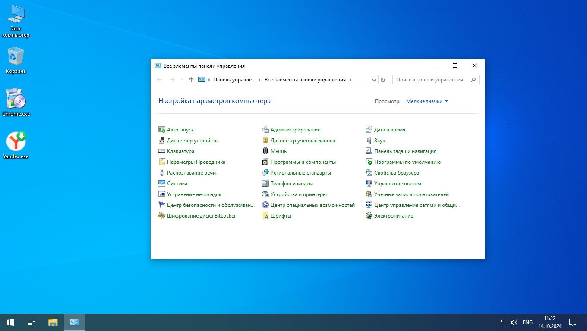Click the Шрифты fonts icon
Viewport: 587px width, 331px height.
pyautogui.click(x=265, y=216)
